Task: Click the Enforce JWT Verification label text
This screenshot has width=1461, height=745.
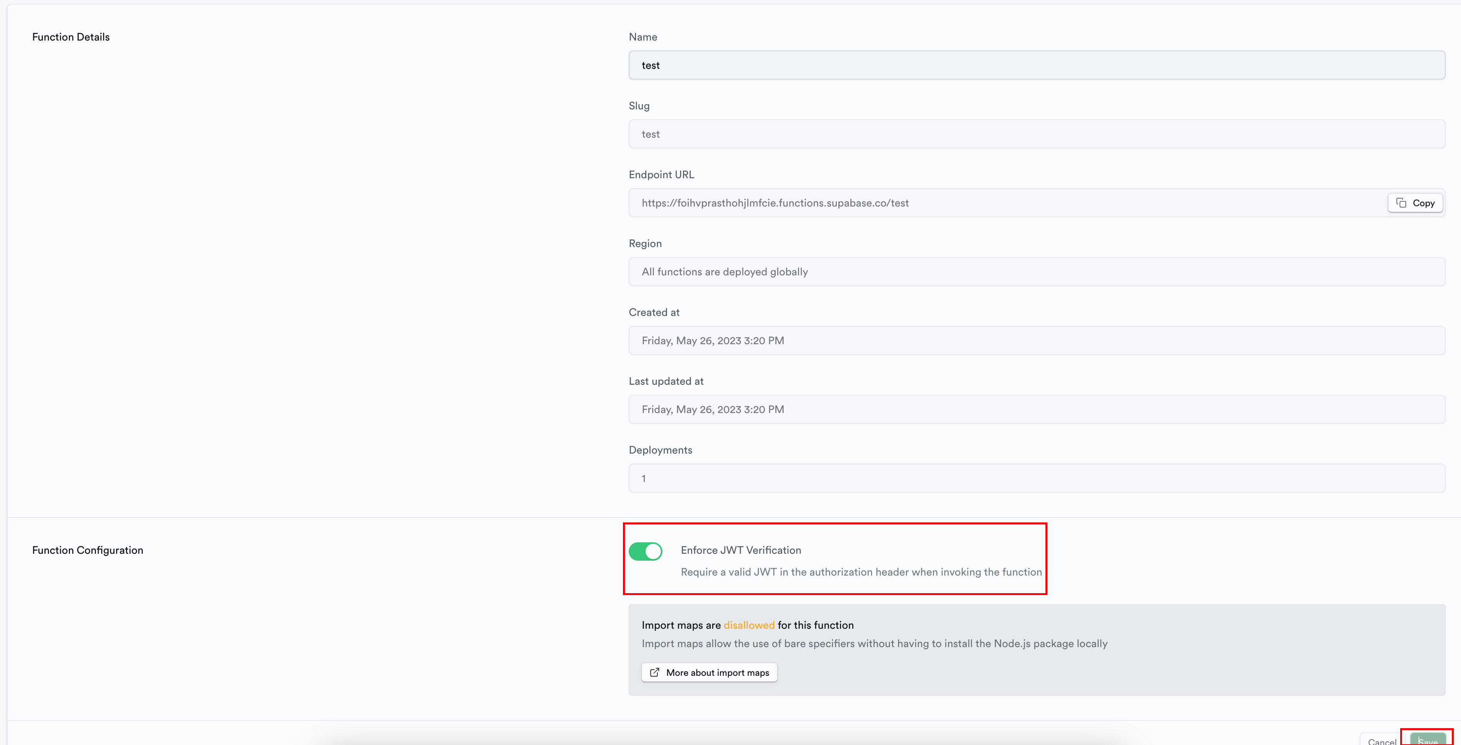Action: coord(741,550)
